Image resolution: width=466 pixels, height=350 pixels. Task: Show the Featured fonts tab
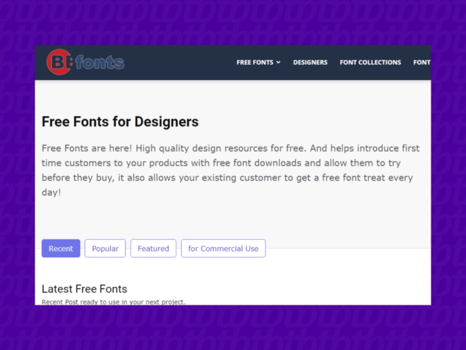(153, 249)
